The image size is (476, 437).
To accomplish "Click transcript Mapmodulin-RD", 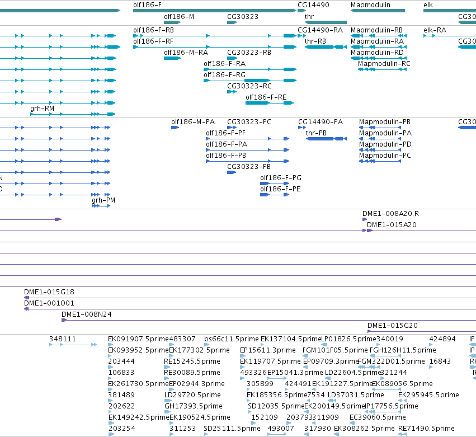I will tap(377, 53).
